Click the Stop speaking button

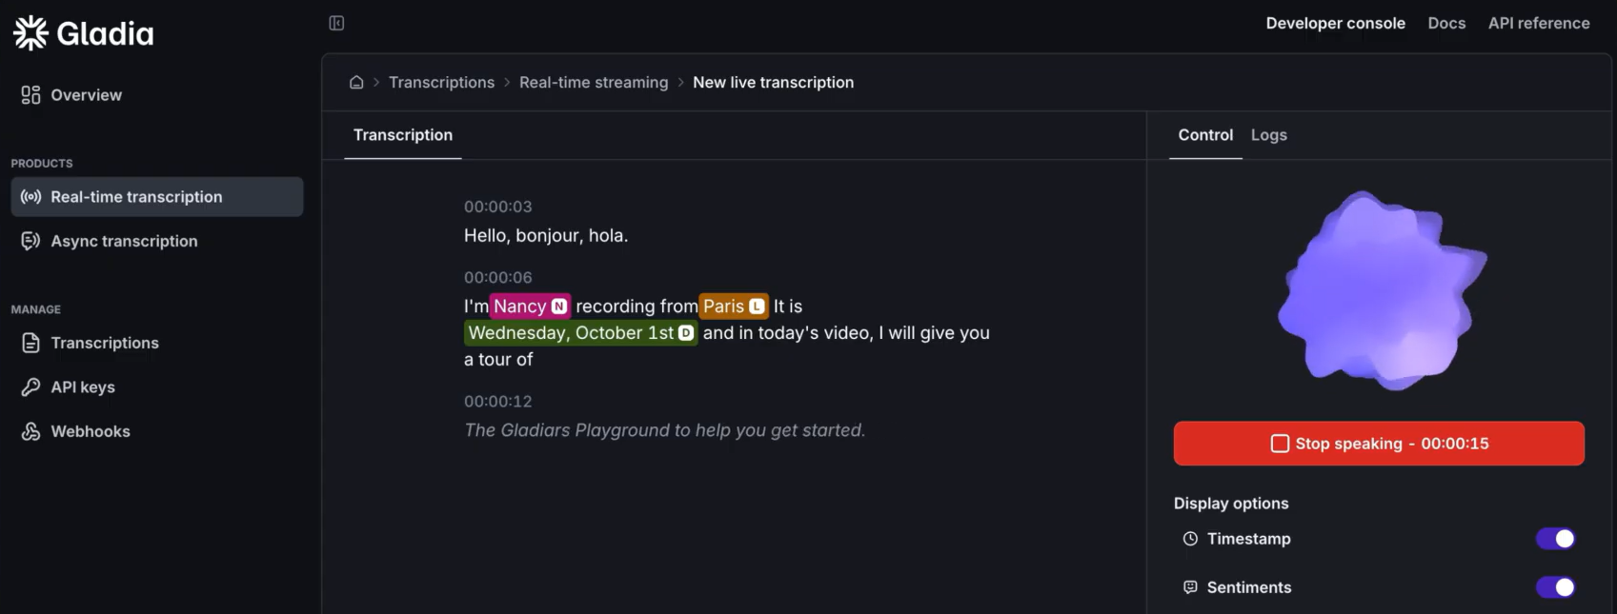[1379, 444]
